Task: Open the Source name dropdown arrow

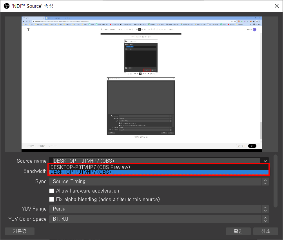Action: (265, 161)
